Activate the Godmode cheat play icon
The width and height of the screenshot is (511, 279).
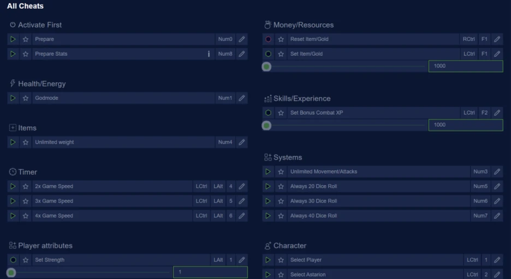click(13, 98)
